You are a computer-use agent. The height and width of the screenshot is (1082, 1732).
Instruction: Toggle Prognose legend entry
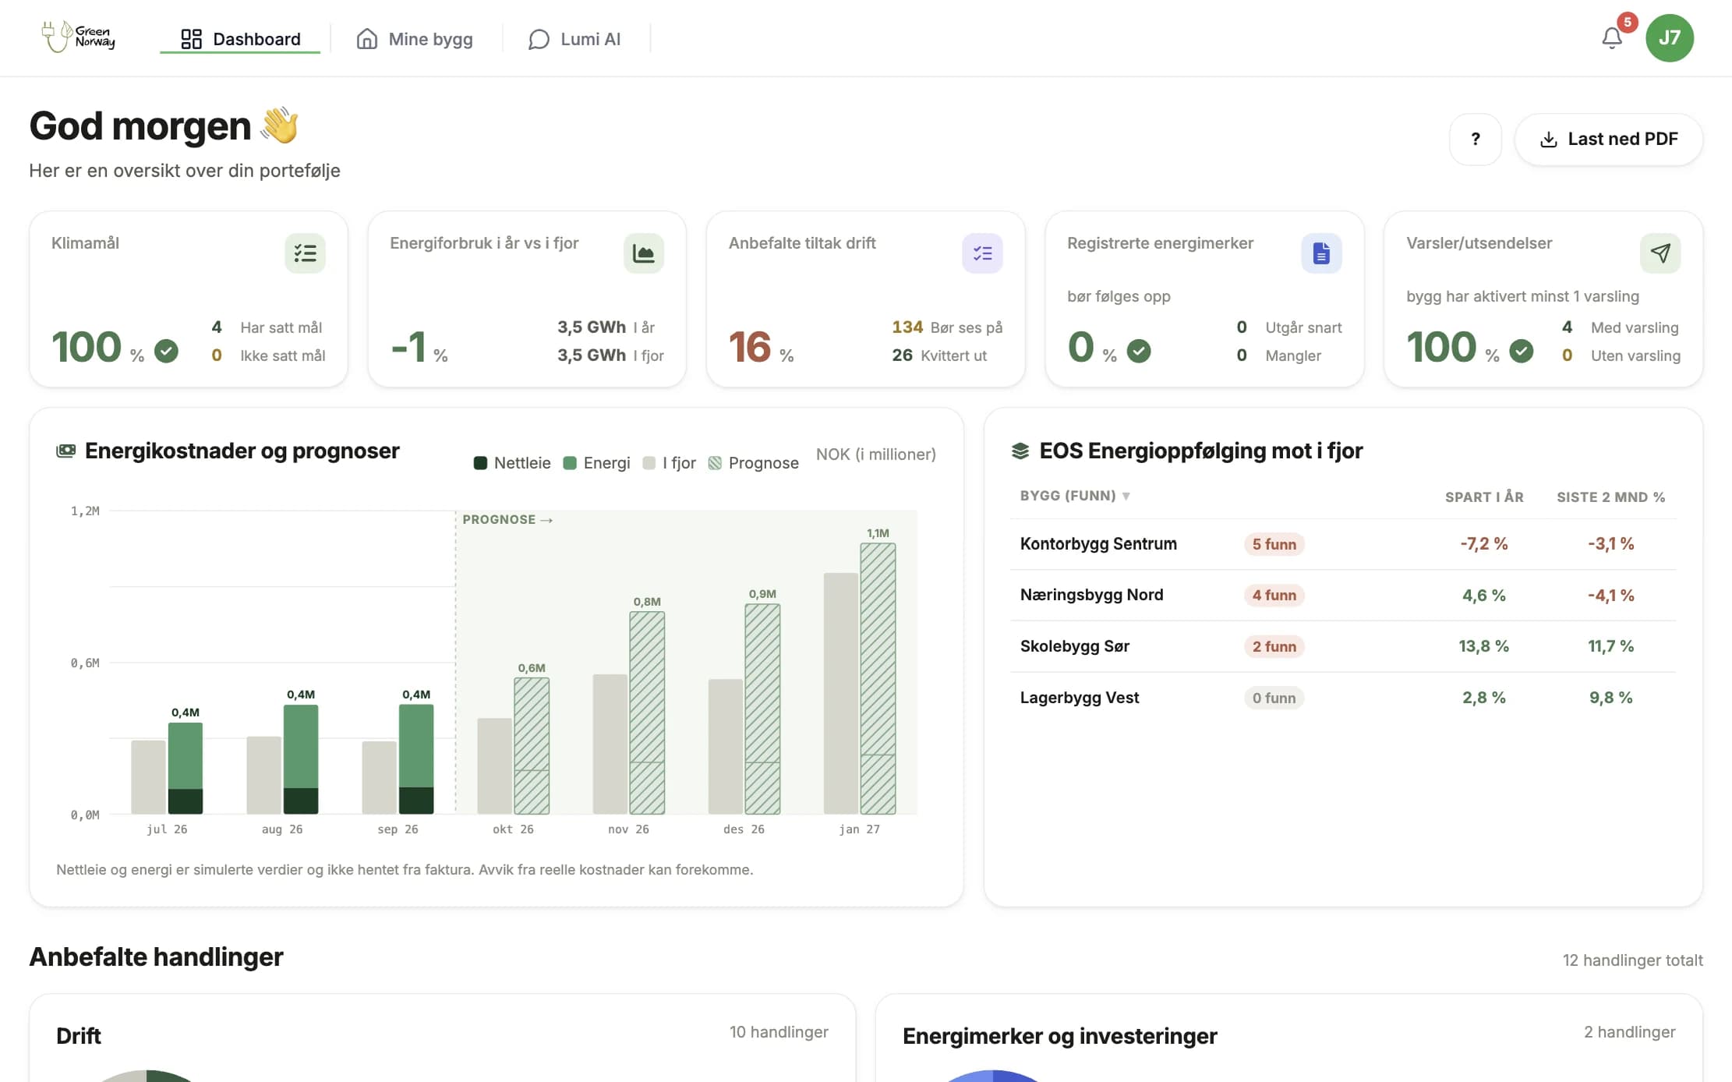pyautogui.click(x=753, y=463)
